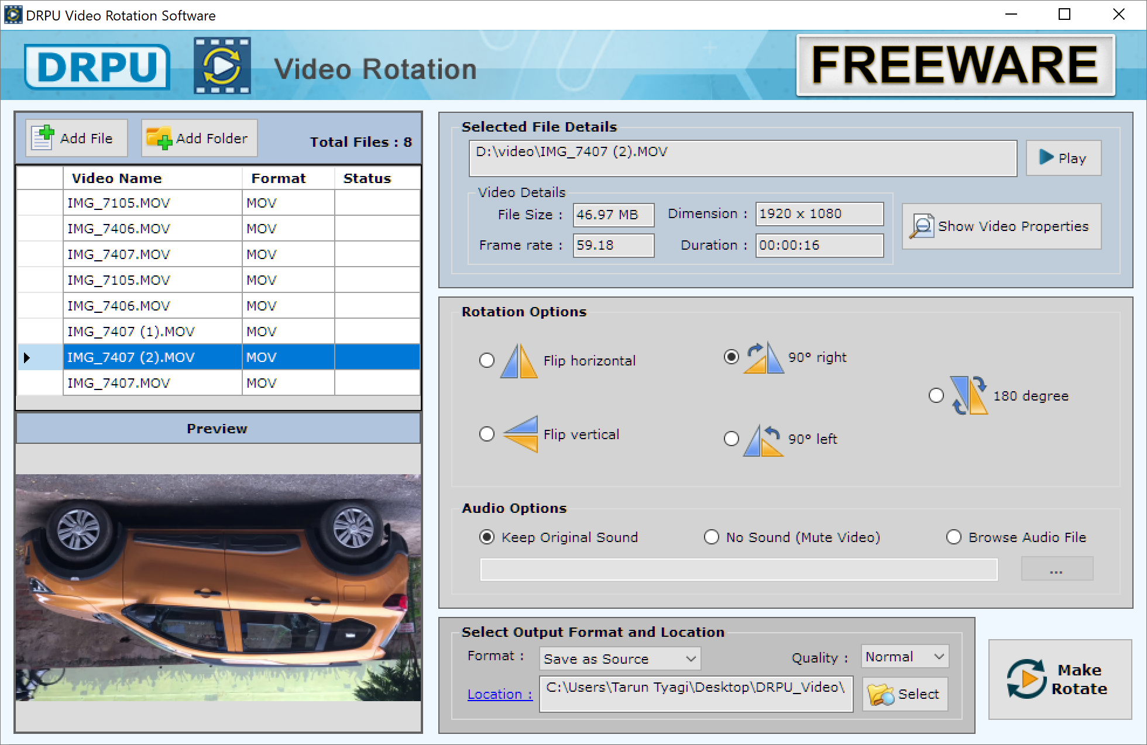
Task: Select IMG_7406.MOV in the file list
Action: coord(119,228)
